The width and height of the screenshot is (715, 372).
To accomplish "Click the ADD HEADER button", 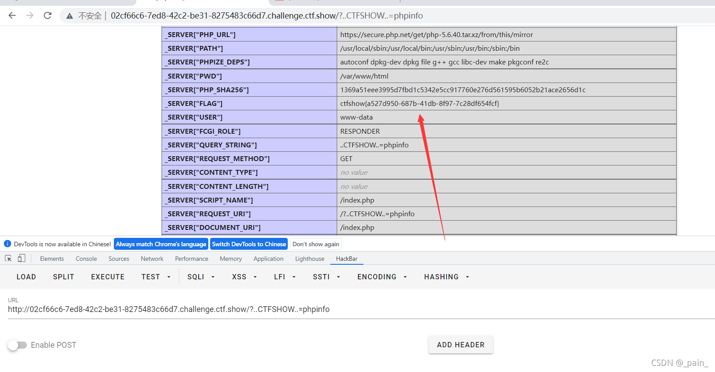I will tap(461, 345).
